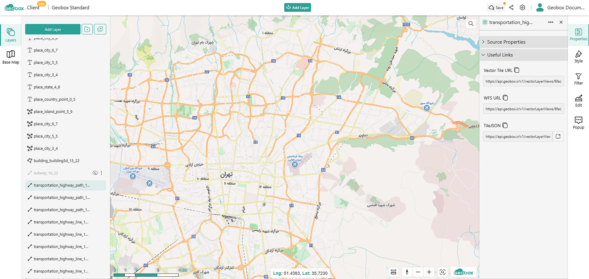The image size is (589, 279).
Task: Open settings gear in top bar
Action: pyautogui.click(x=522, y=8)
